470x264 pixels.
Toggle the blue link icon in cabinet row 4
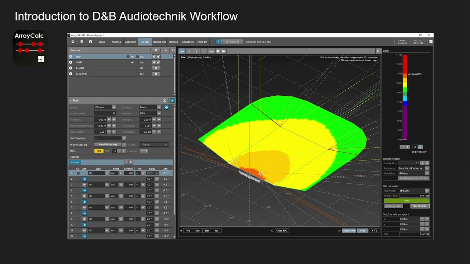84,190
